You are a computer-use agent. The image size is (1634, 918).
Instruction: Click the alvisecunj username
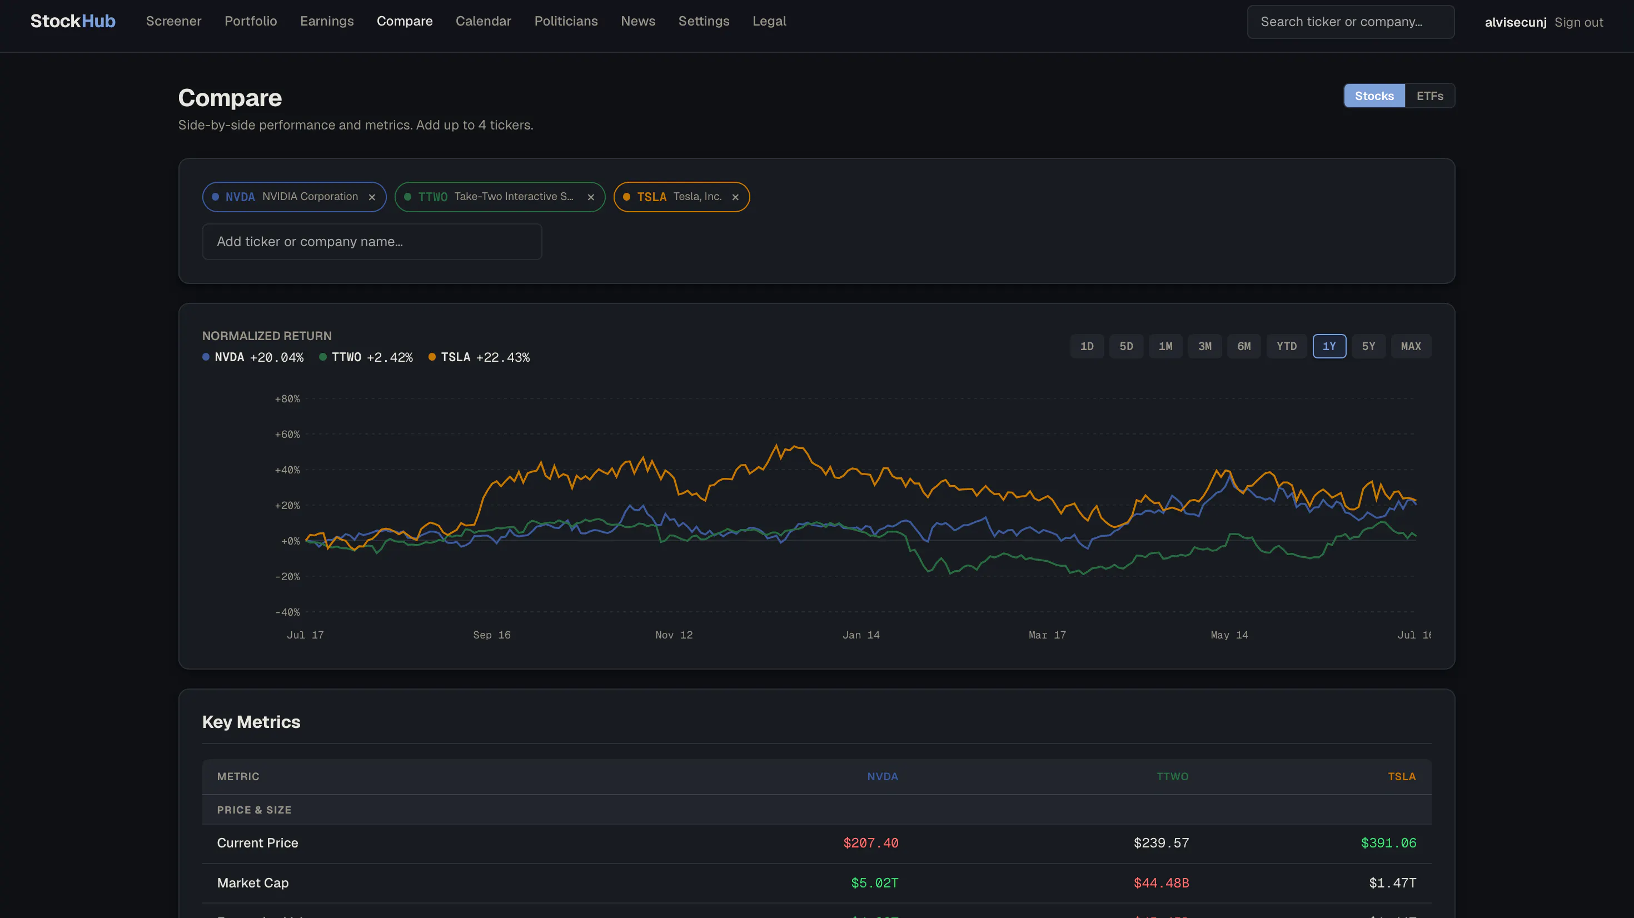click(x=1516, y=22)
